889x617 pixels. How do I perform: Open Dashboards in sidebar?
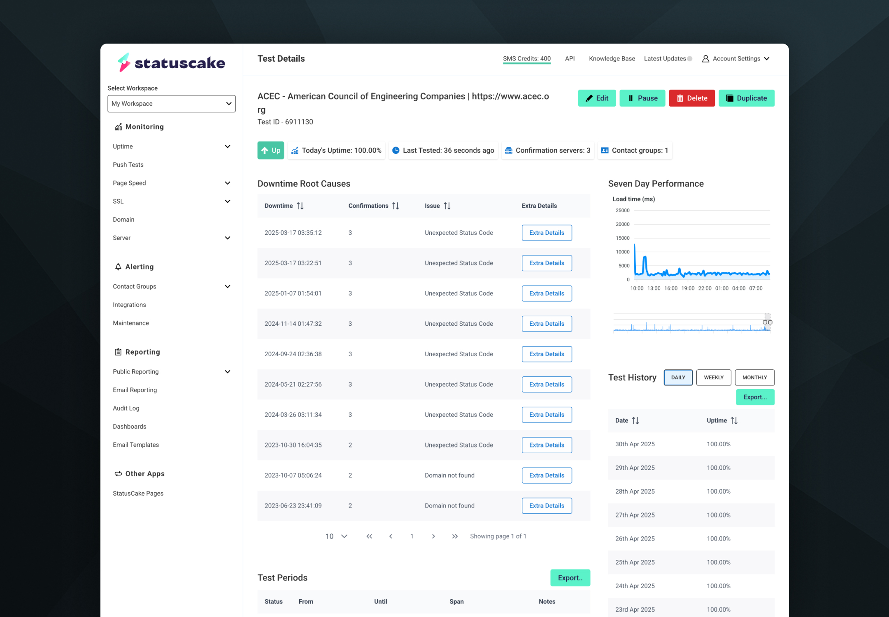pyautogui.click(x=130, y=427)
